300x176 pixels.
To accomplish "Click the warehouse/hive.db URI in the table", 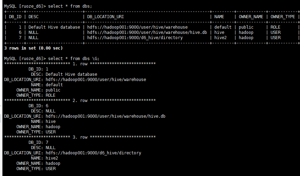I will tap(147, 32).
